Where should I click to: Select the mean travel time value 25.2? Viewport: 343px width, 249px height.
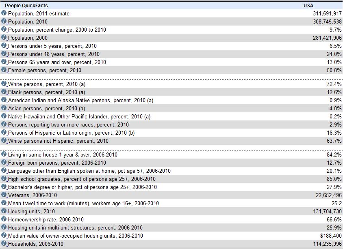[x=336, y=204]
